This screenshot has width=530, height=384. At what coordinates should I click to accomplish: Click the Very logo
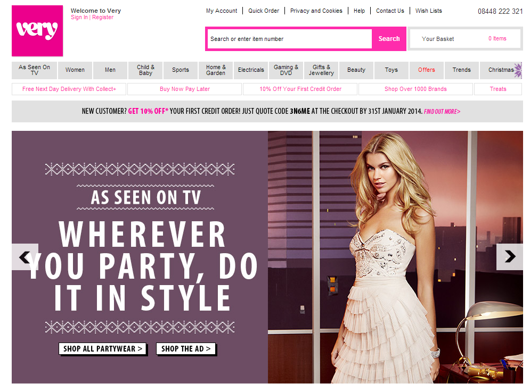click(37, 30)
